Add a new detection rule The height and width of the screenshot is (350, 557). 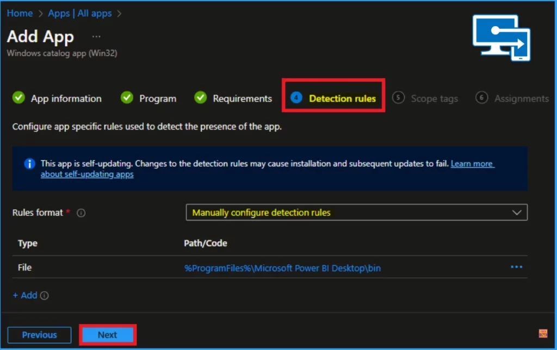tap(25, 295)
